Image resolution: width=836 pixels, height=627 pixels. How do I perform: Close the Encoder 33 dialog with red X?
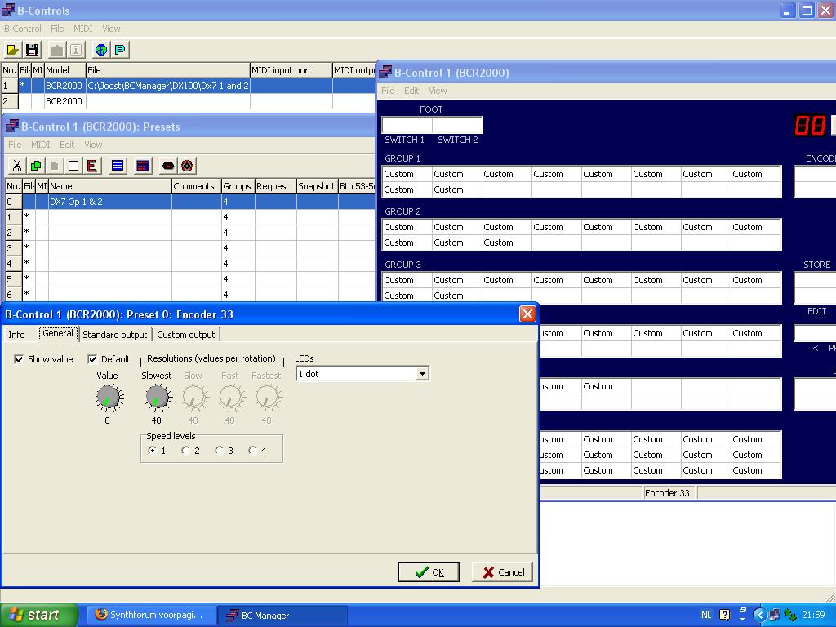[527, 314]
